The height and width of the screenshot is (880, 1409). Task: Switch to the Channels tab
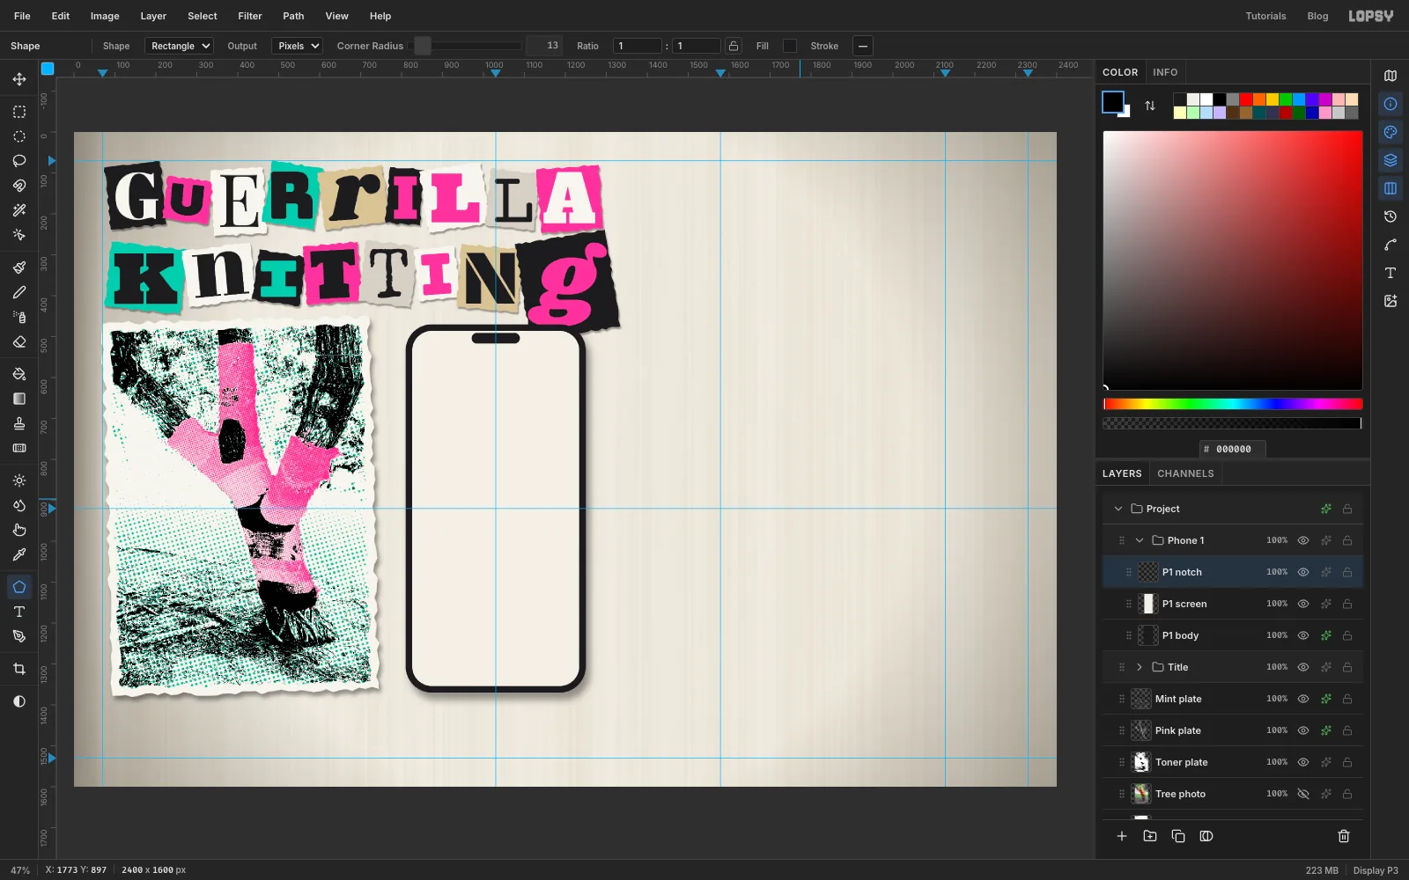click(x=1185, y=473)
